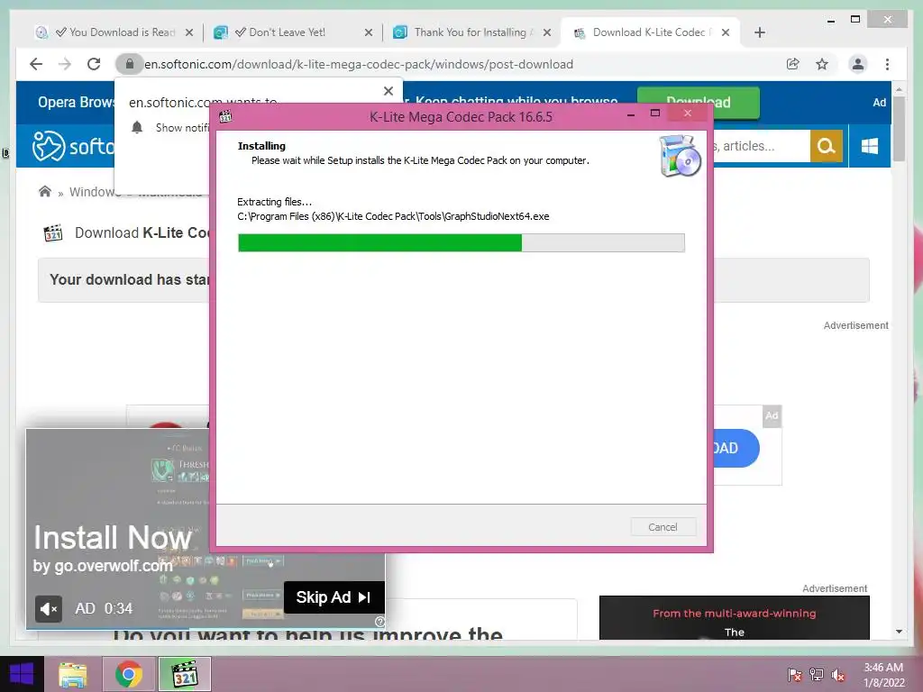Dismiss the notification permission popup

click(388, 91)
